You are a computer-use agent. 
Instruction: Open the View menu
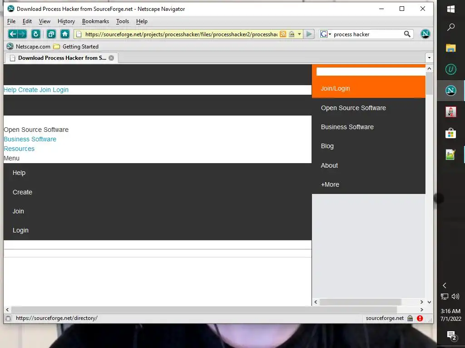point(45,21)
